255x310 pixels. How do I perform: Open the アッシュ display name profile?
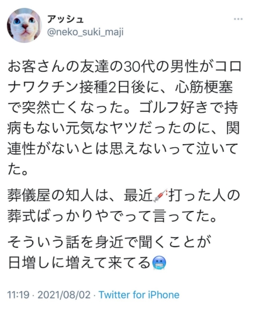65,19
